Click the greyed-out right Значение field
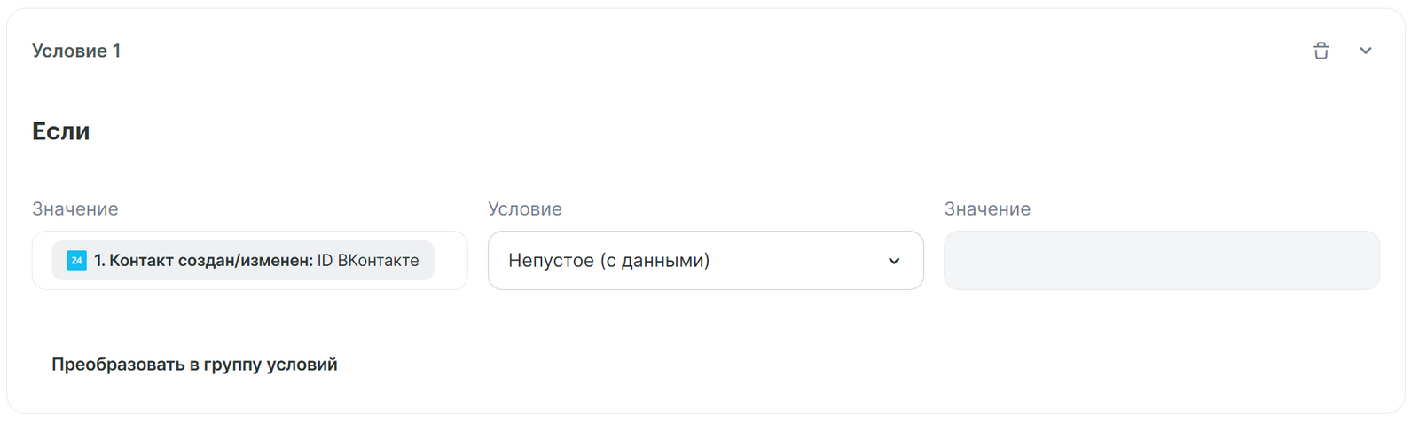The height and width of the screenshot is (424, 1419). pos(1161,261)
